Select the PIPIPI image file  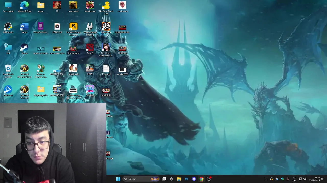pos(90,70)
